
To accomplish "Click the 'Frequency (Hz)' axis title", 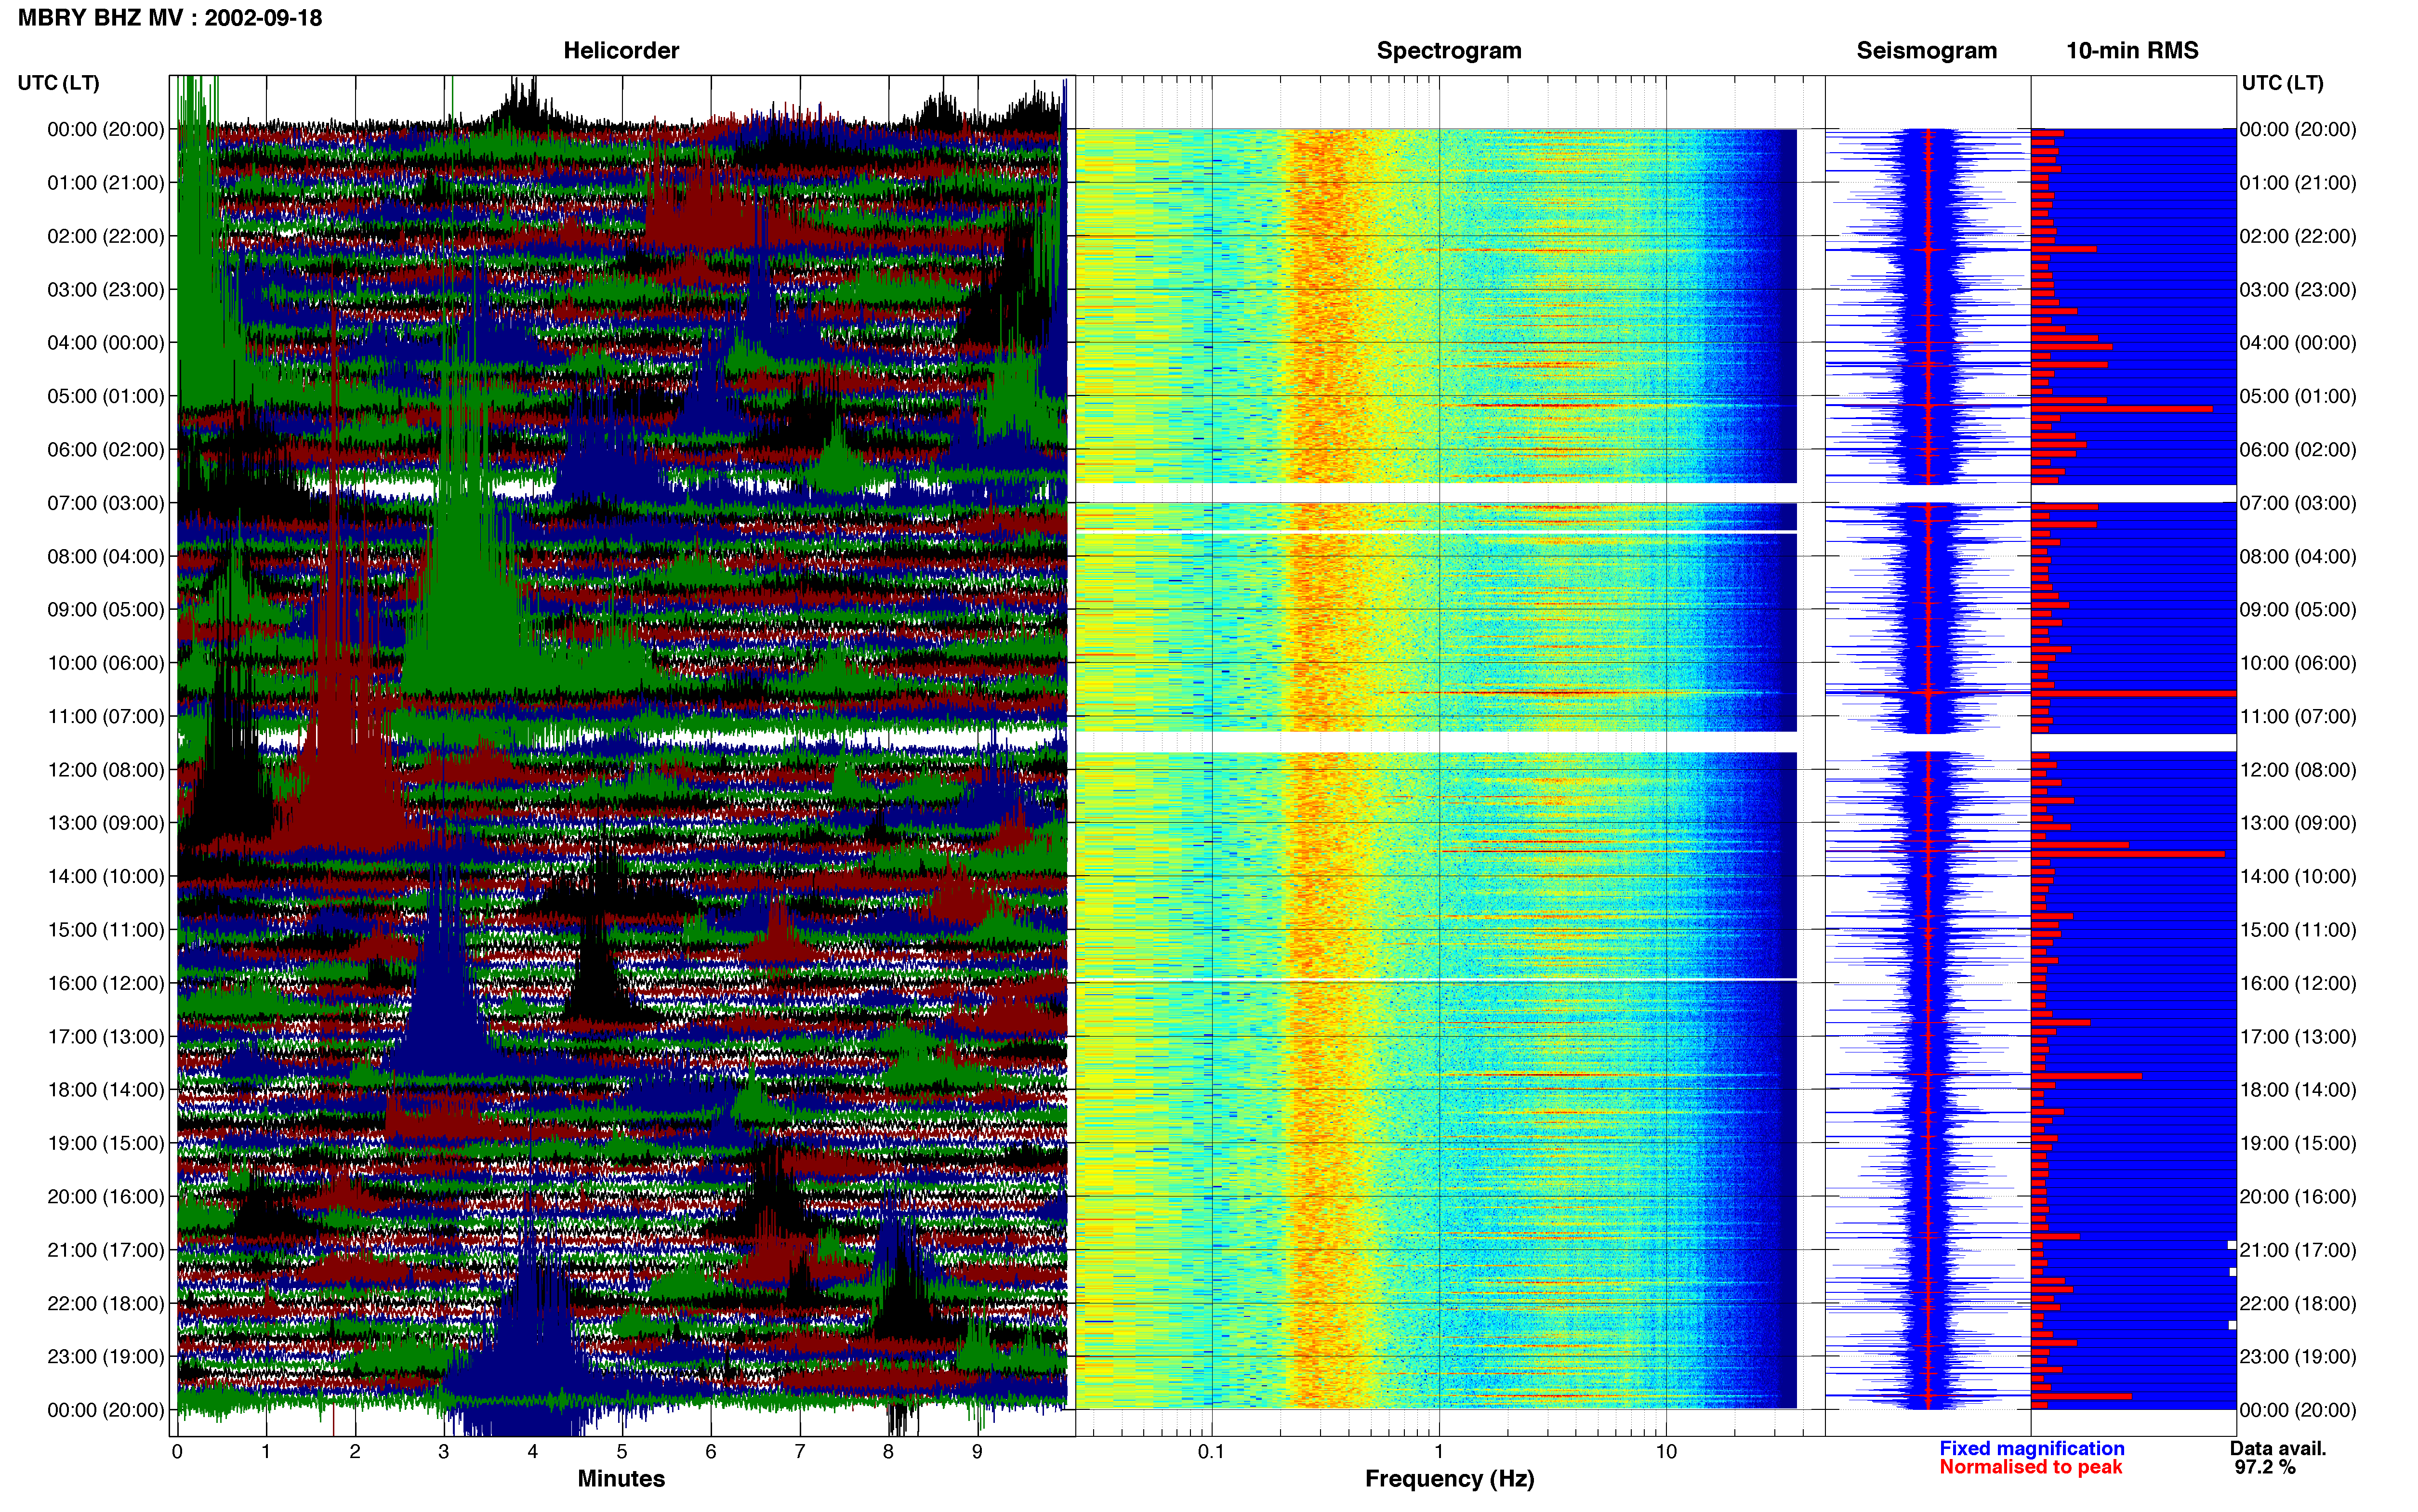I will click(x=1449, y=1479).
